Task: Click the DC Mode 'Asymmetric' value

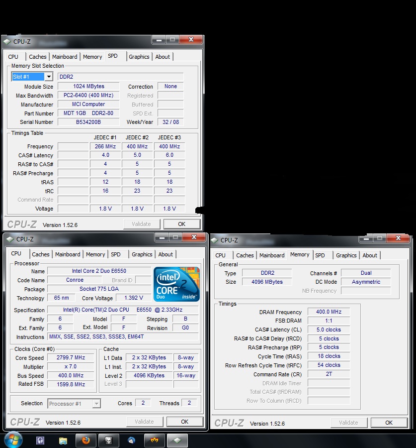Action: (x=366, y=282)
